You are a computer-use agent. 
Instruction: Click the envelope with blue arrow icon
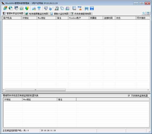tap(51, 8)
